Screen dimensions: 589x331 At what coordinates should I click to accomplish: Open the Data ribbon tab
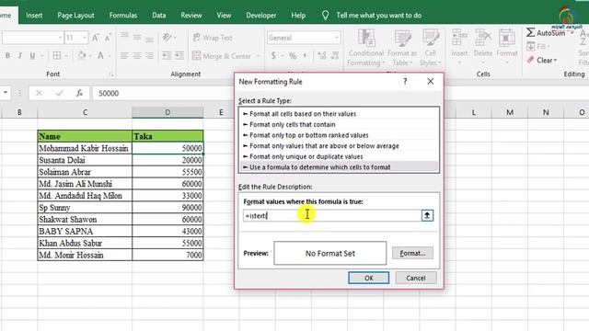159,16
